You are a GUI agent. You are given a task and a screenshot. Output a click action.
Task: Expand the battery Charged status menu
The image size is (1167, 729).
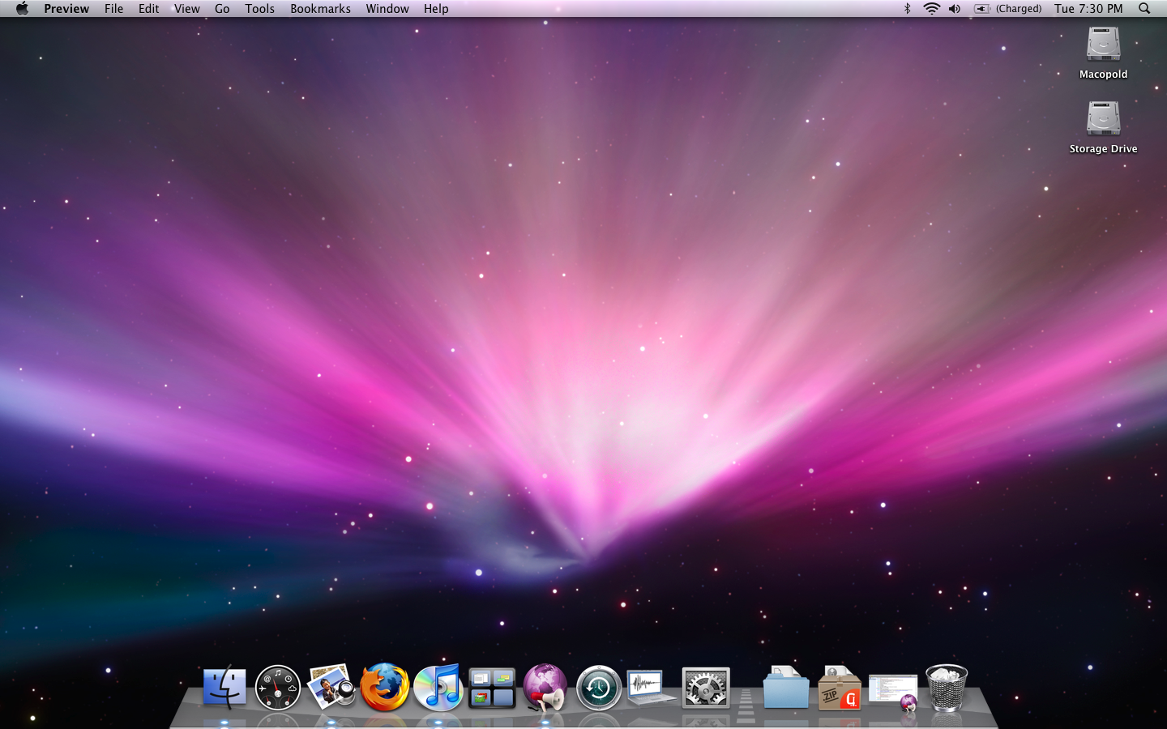(x=1007, y=8)
